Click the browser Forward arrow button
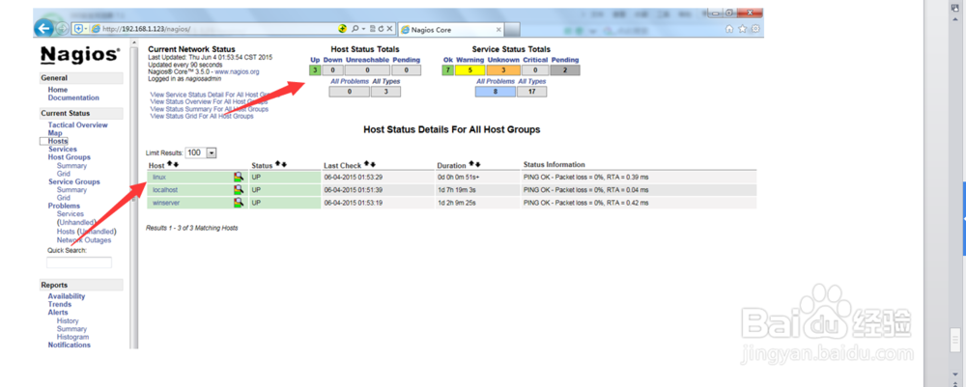 coord(62,28)
